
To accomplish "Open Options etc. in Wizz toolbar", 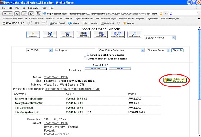I will click(90, 23).
